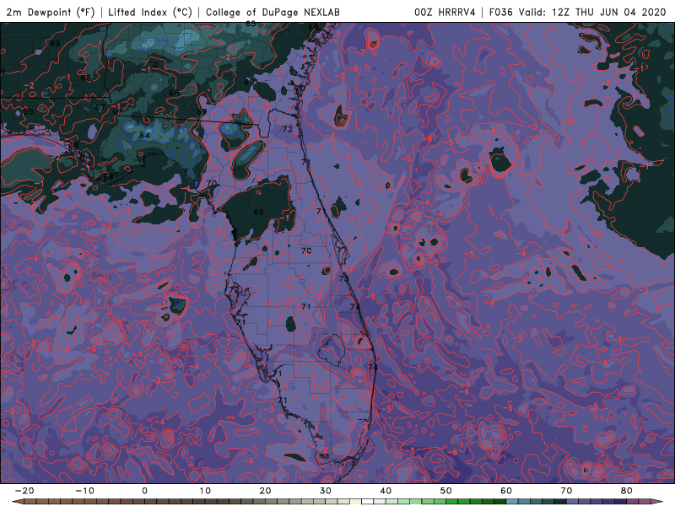The image size is (675, 506).
Task: Click the 60 label on the color scale
Action: pos(506,491)
